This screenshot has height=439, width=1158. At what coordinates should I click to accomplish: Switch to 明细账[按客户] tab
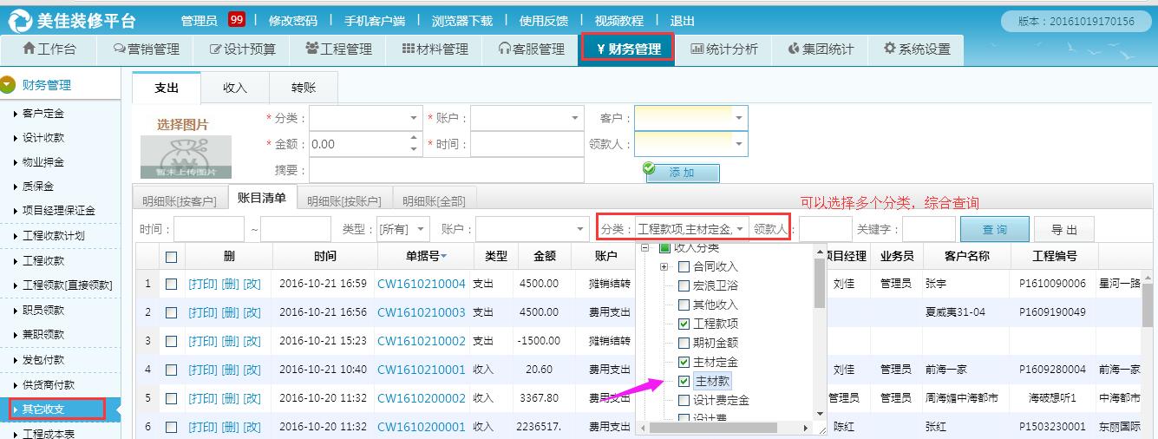180,200
